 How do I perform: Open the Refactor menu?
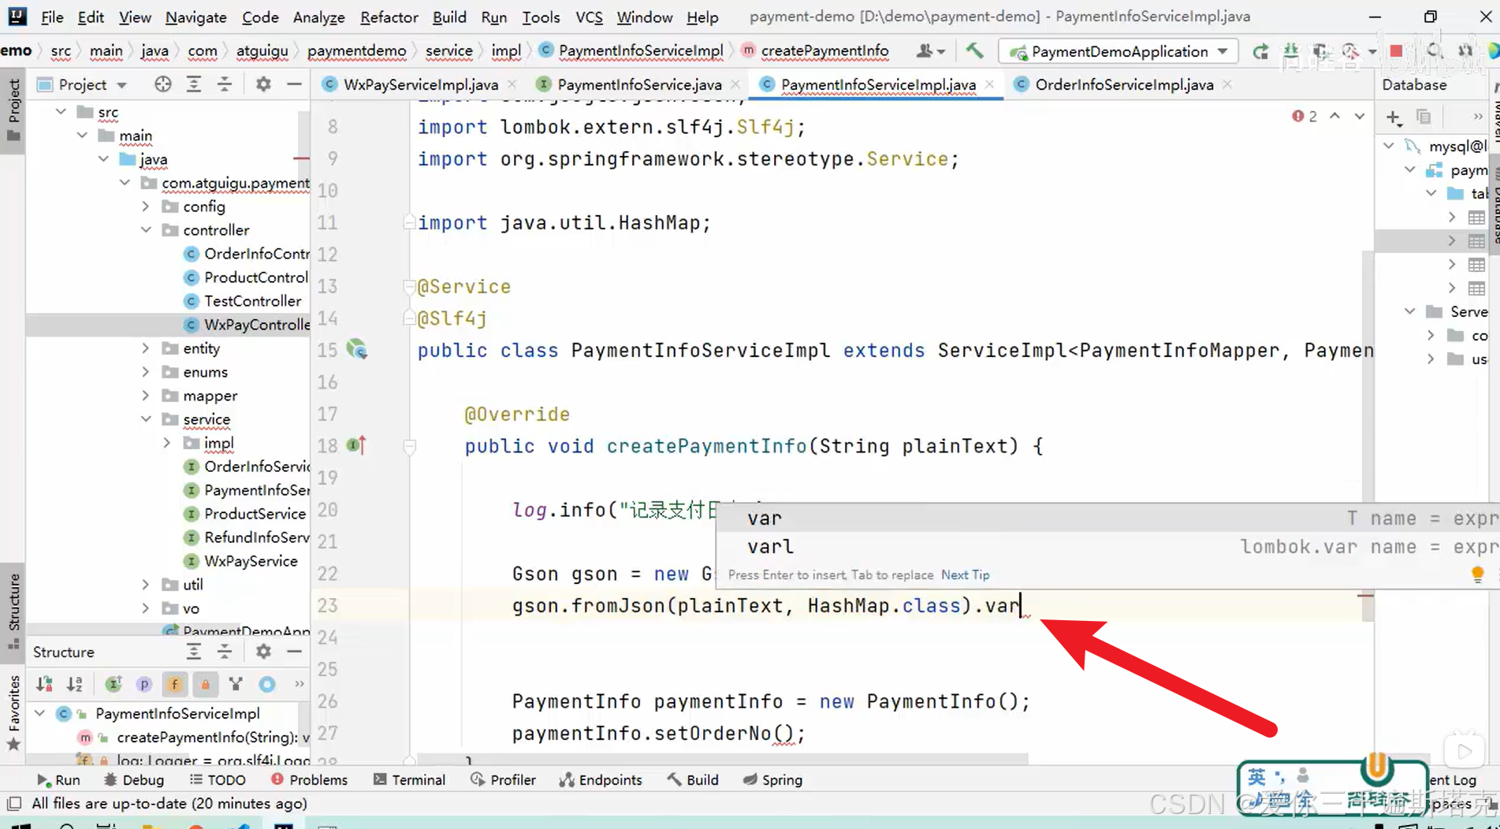[389, 17]
